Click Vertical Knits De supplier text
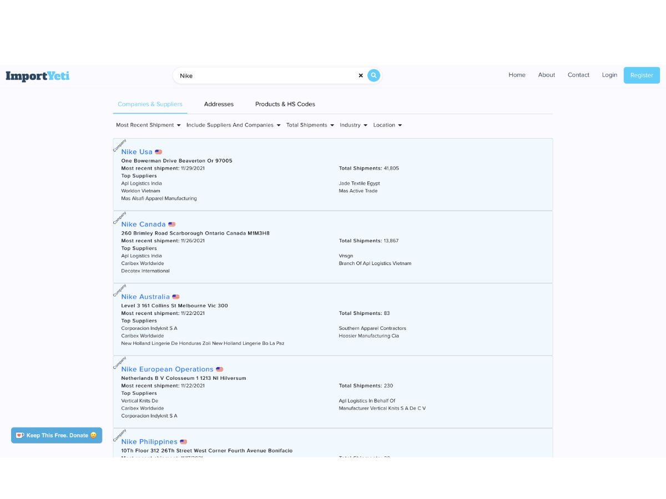 139,401
